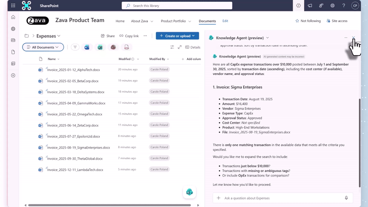The width and height of the screenshot is (368, 207).
Task: Click right arrow of horizontal scrollbar
Action: click(x=198, y=205)
